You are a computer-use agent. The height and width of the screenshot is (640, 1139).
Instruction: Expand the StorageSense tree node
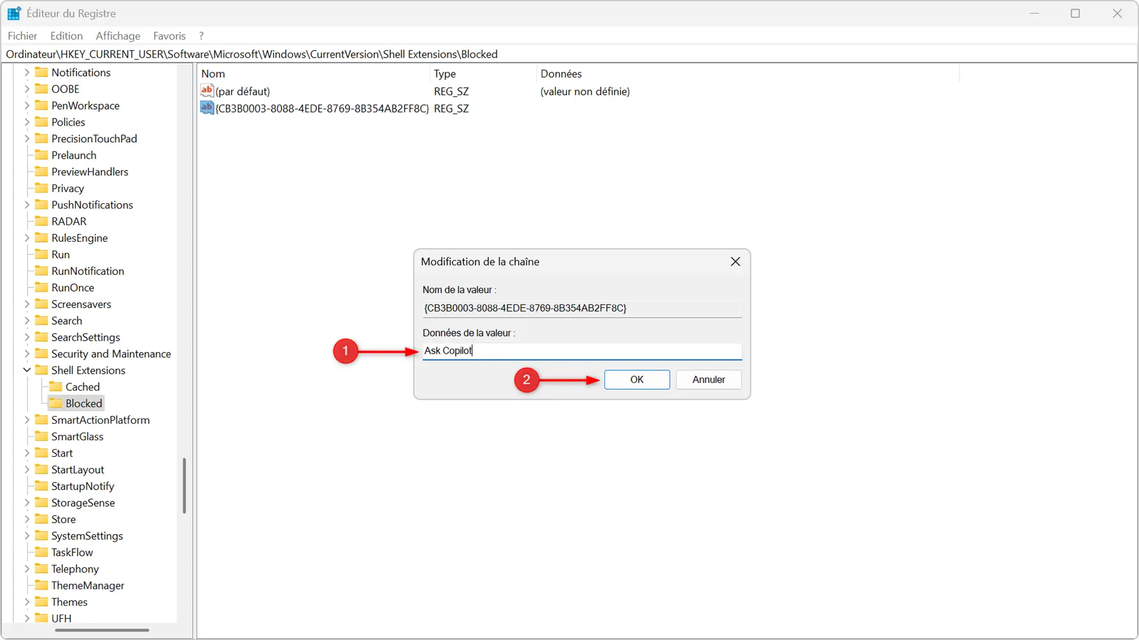[27, 503]
